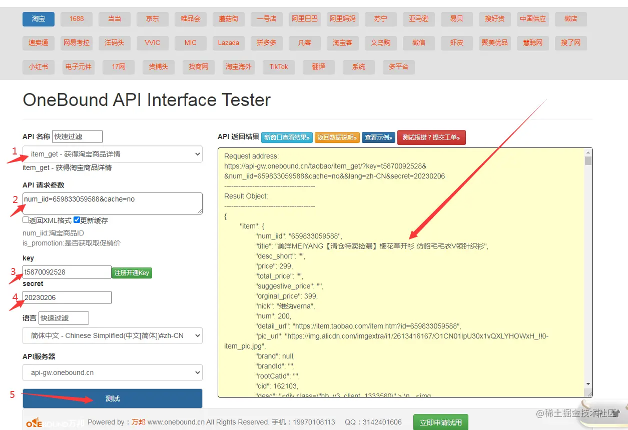Uncheck the 更新缓存 checkbox
Image resolution: width=628 pixels, height=430 pixels.
pyautogui.click(x=77, y=220)
